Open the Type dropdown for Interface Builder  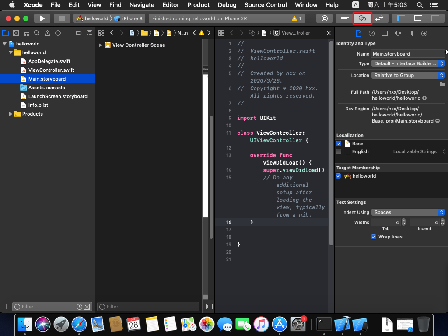(408, 63)
